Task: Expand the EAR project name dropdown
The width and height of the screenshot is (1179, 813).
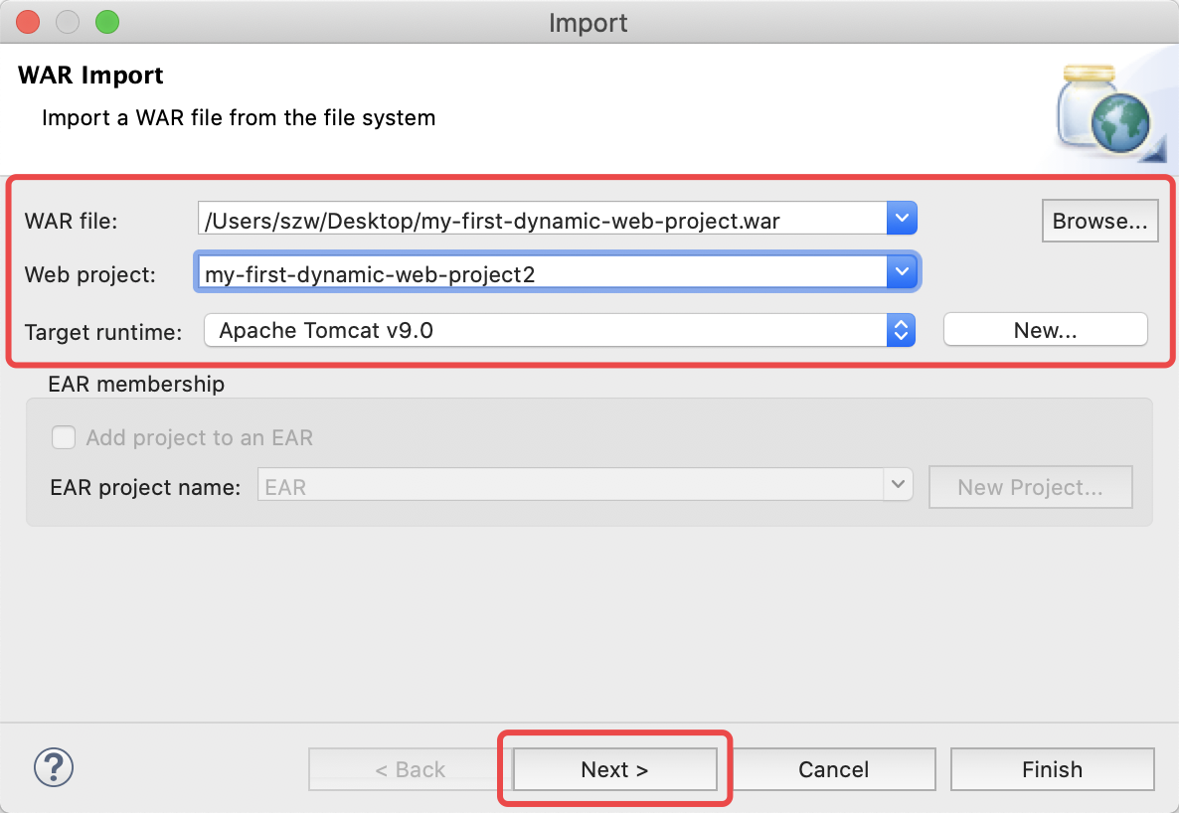Action: [x=898, y=485]
